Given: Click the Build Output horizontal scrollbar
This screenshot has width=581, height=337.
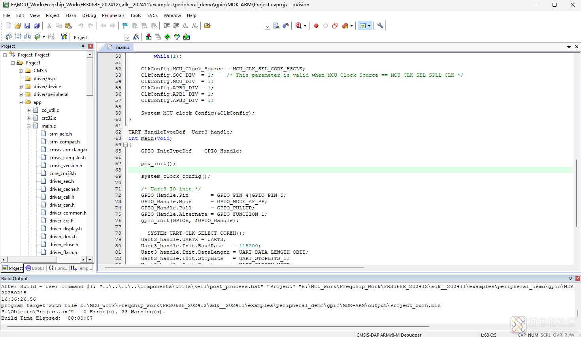Looking at the screenshot, I should pyautogui.click(x=218, y=327).
